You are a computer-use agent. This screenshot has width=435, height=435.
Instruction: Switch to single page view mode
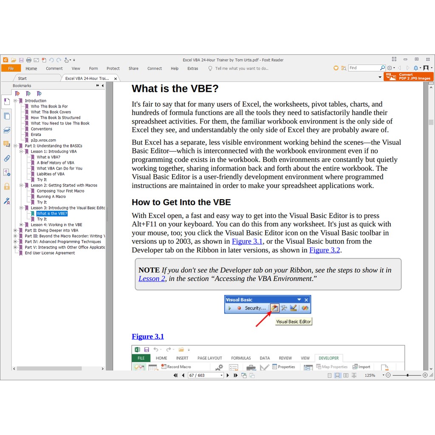coord(330,376)
